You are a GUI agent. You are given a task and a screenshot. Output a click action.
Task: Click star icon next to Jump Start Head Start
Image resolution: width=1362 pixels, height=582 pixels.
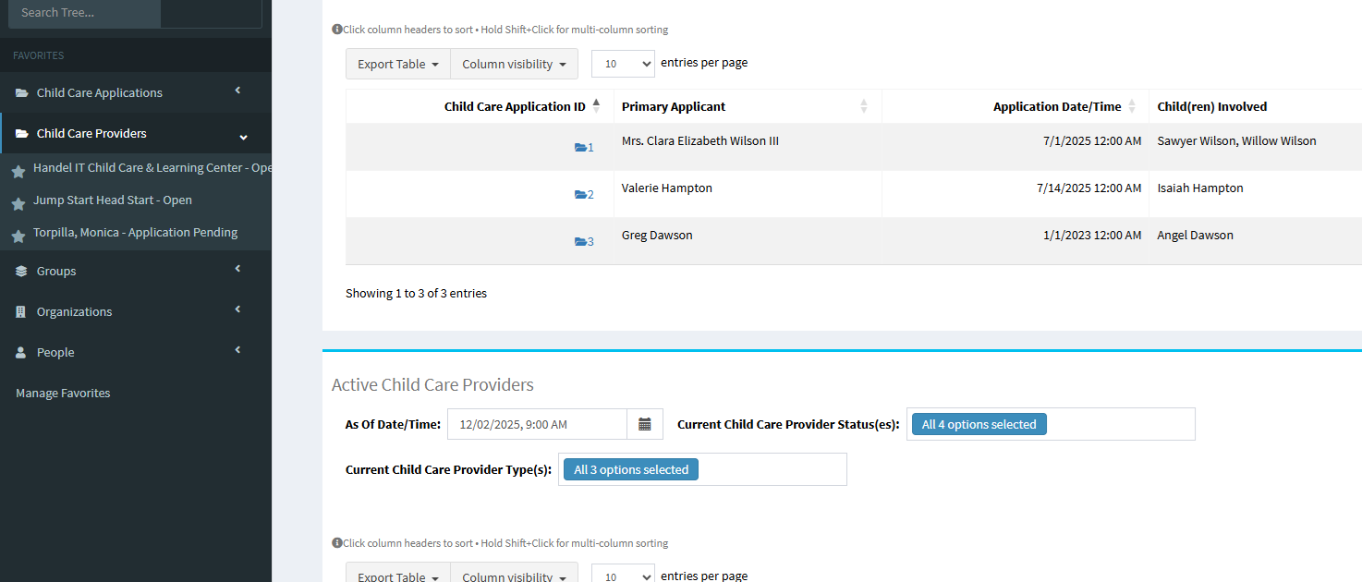coord(18,204)
